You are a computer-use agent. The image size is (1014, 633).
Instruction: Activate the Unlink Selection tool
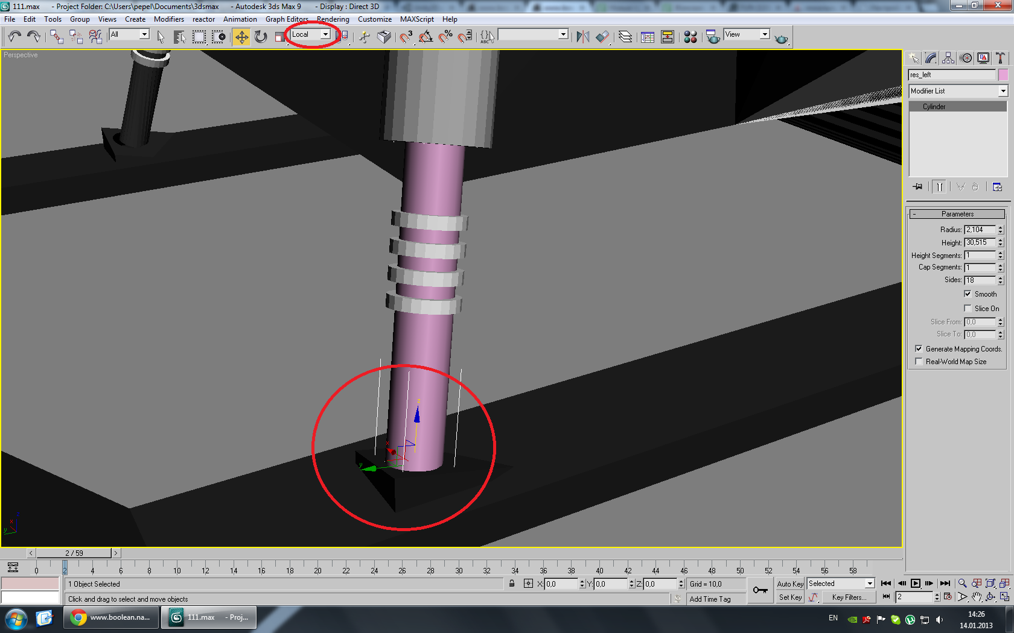pyautogui.click(x=76, y=37)
